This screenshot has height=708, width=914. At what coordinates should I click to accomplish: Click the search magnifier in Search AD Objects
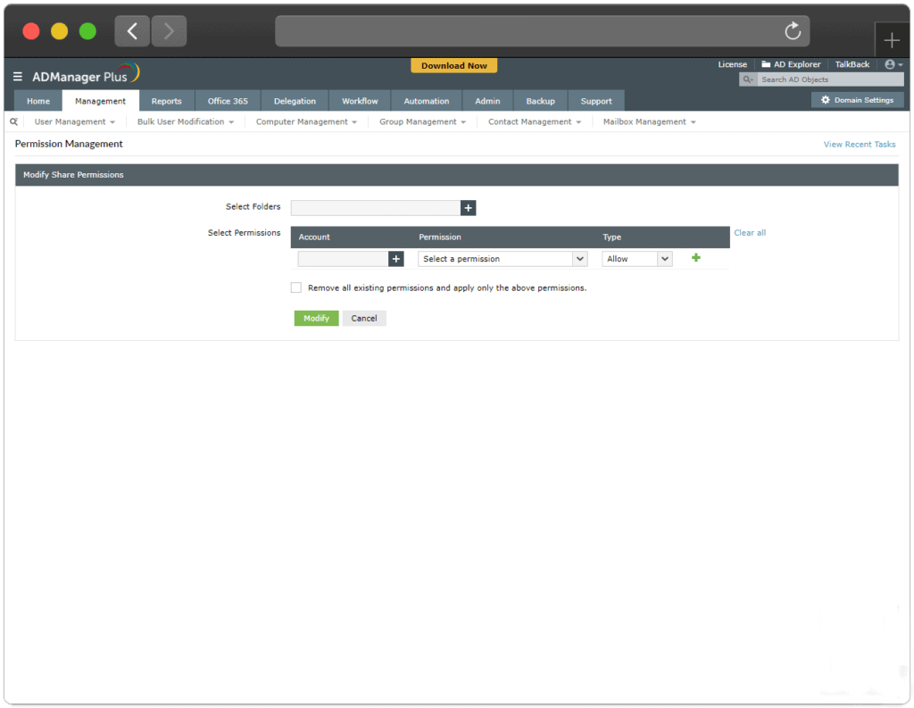tap(748, 79)
